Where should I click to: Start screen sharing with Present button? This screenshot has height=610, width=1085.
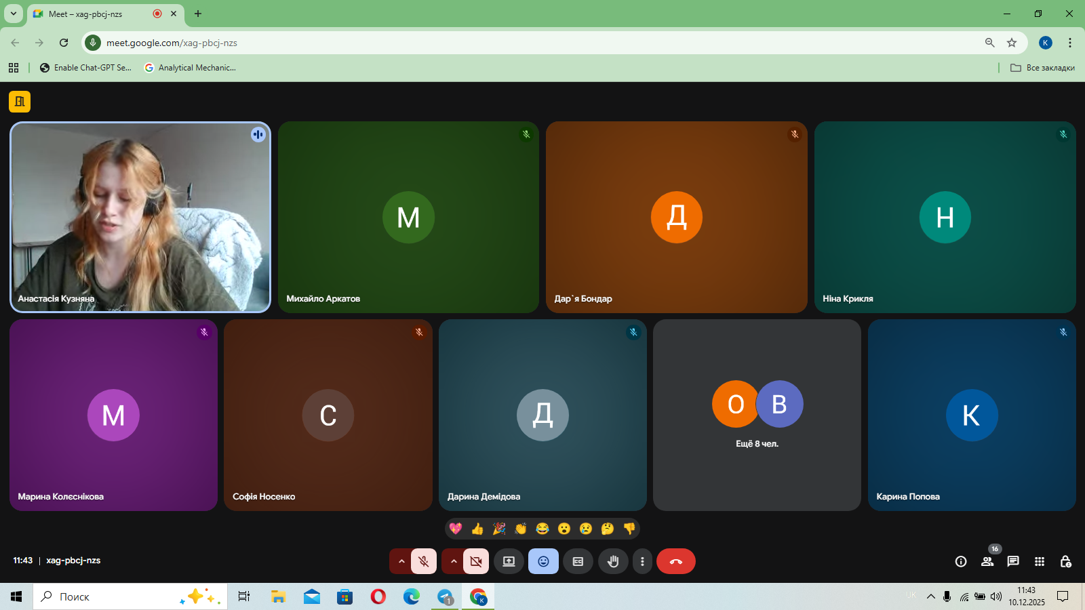tap(509, 561)
